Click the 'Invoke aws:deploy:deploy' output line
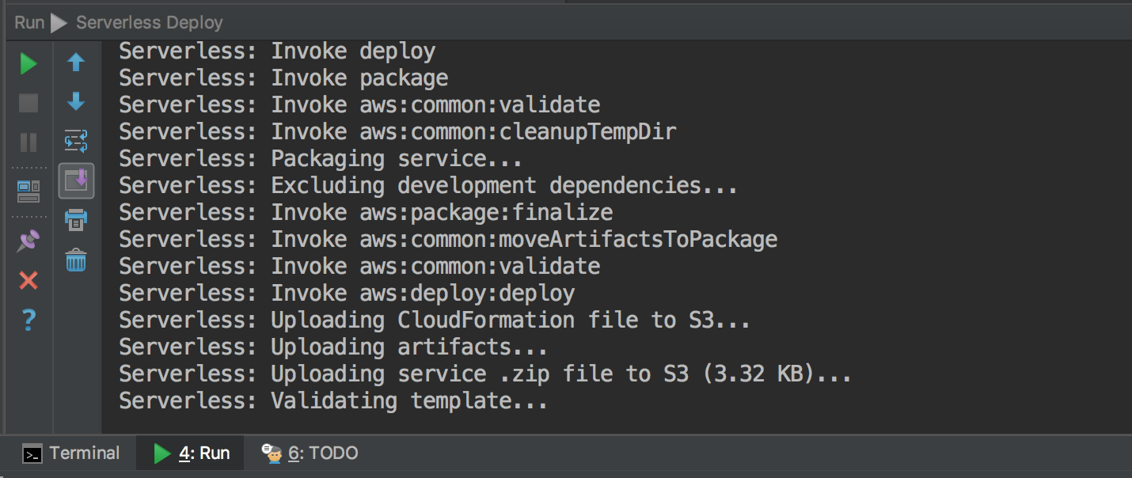1132x478 pixels. click(x=347, y=294)
